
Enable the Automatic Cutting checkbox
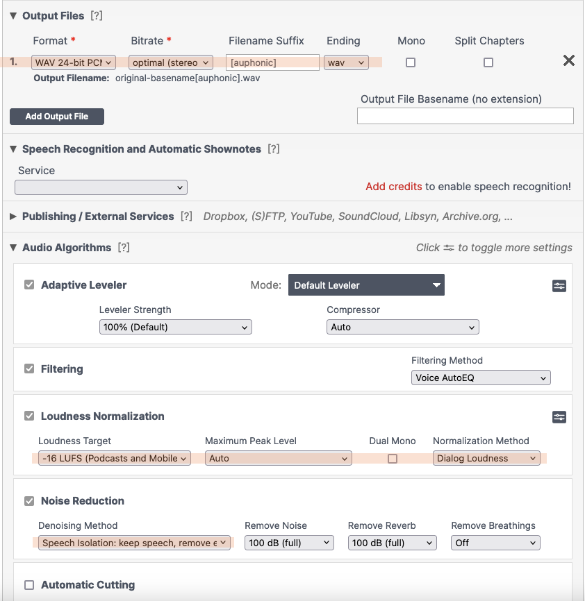pyautogui.click(x=29, y=585)
